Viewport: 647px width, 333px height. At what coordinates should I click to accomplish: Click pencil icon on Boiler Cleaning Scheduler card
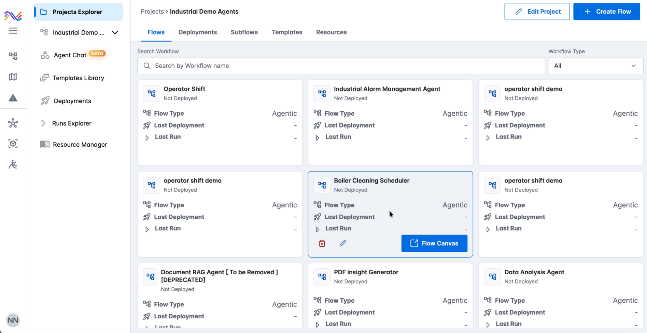[x=342, y=243]
